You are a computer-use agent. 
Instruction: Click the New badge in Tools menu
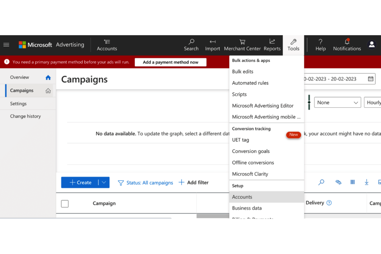[x=293, y=135]
